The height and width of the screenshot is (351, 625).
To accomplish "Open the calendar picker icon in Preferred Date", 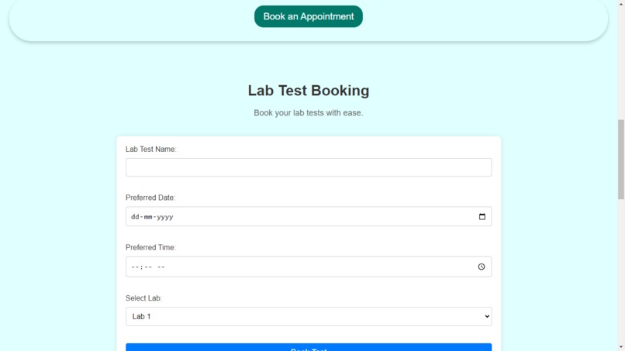I will (x=482, y=217).
